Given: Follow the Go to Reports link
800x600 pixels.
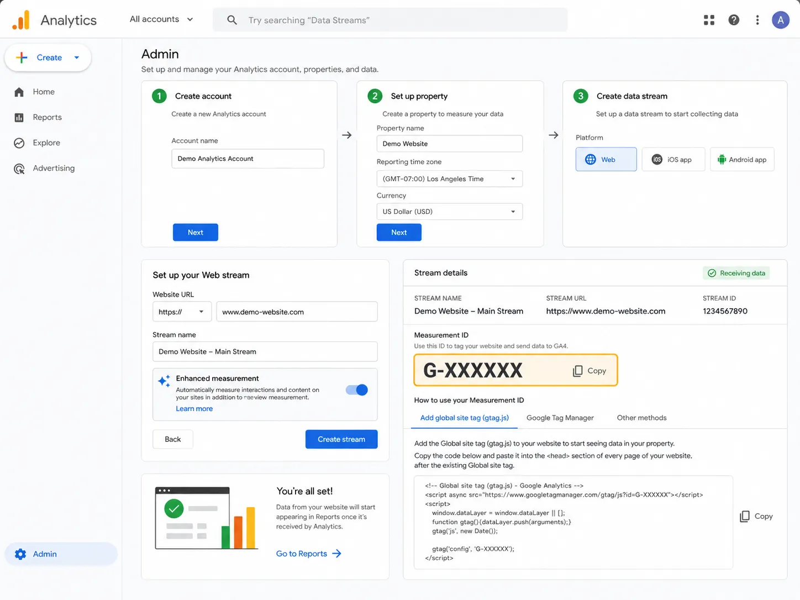Looking at the screenshot, I should [309, 554].
